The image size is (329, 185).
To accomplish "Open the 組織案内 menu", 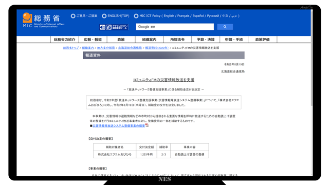I will 149,40.
